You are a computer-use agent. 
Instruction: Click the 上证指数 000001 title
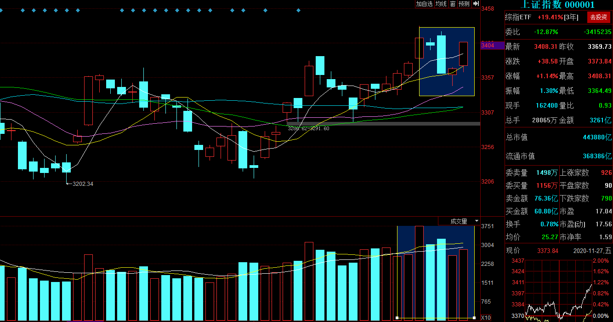coord(557,5)
